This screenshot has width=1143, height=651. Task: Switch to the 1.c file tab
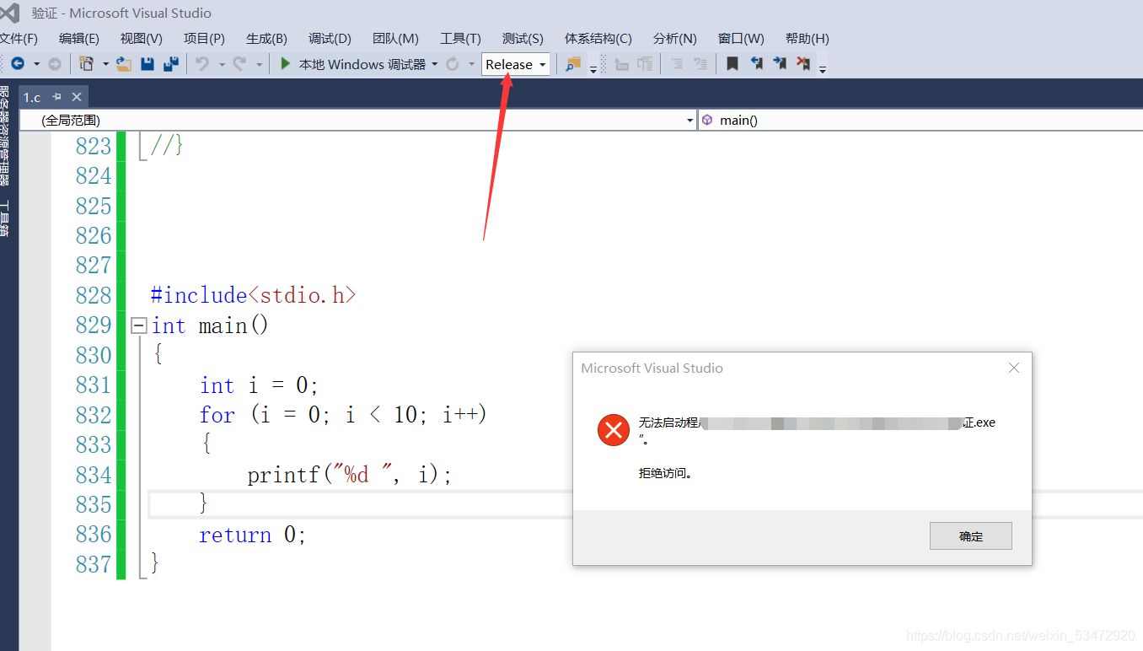coord(32,97)
